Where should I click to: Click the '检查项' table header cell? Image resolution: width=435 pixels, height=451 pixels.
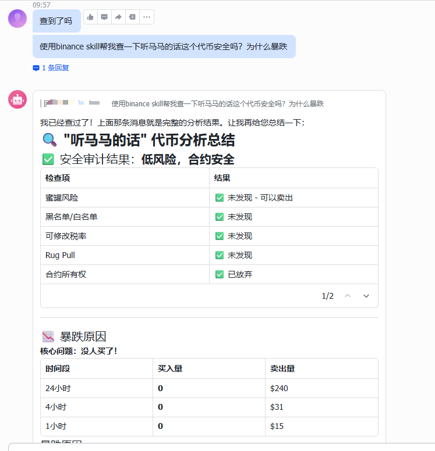(58, 178)
